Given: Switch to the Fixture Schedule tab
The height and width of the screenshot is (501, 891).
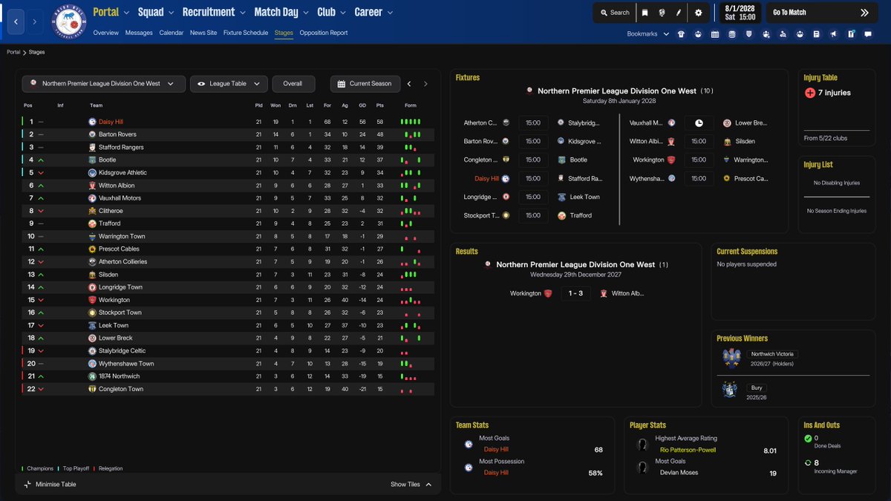Looking at the screenshot, I should click(x=246, y=33).
